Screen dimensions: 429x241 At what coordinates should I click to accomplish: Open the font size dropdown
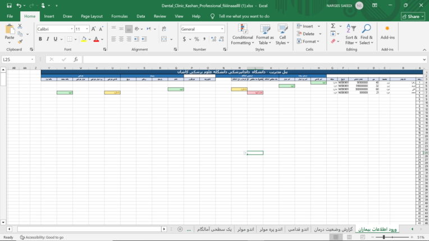coord(87,29)
